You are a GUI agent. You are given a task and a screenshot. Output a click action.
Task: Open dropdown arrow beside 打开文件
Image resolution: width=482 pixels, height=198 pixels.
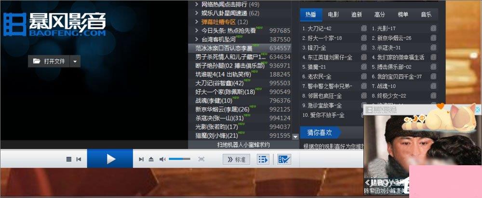[x=75, y=61]
